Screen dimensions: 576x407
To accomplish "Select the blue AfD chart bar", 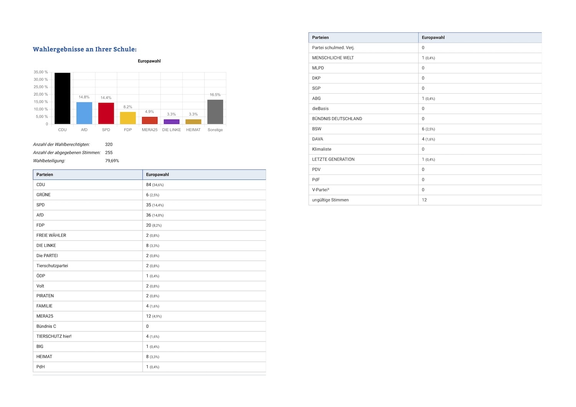I will coord(84,113).
